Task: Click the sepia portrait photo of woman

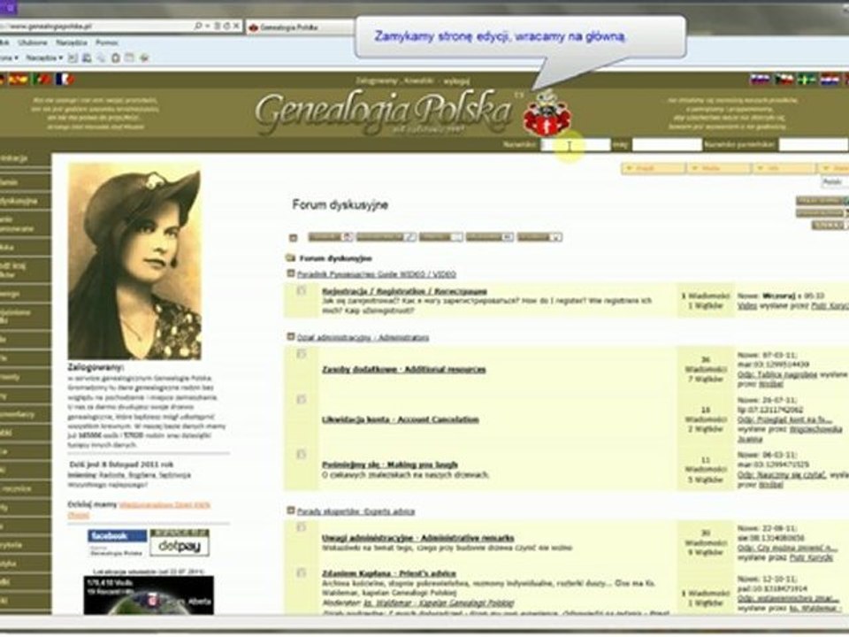Action: [x=134, y=262]
